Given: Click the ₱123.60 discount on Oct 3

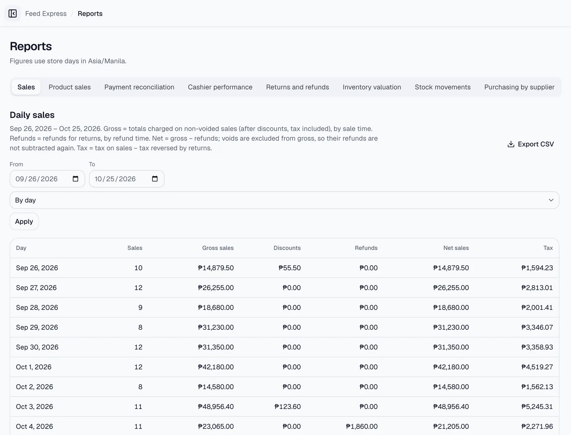Looking at the screenshot, I should [x=287, y=406].
